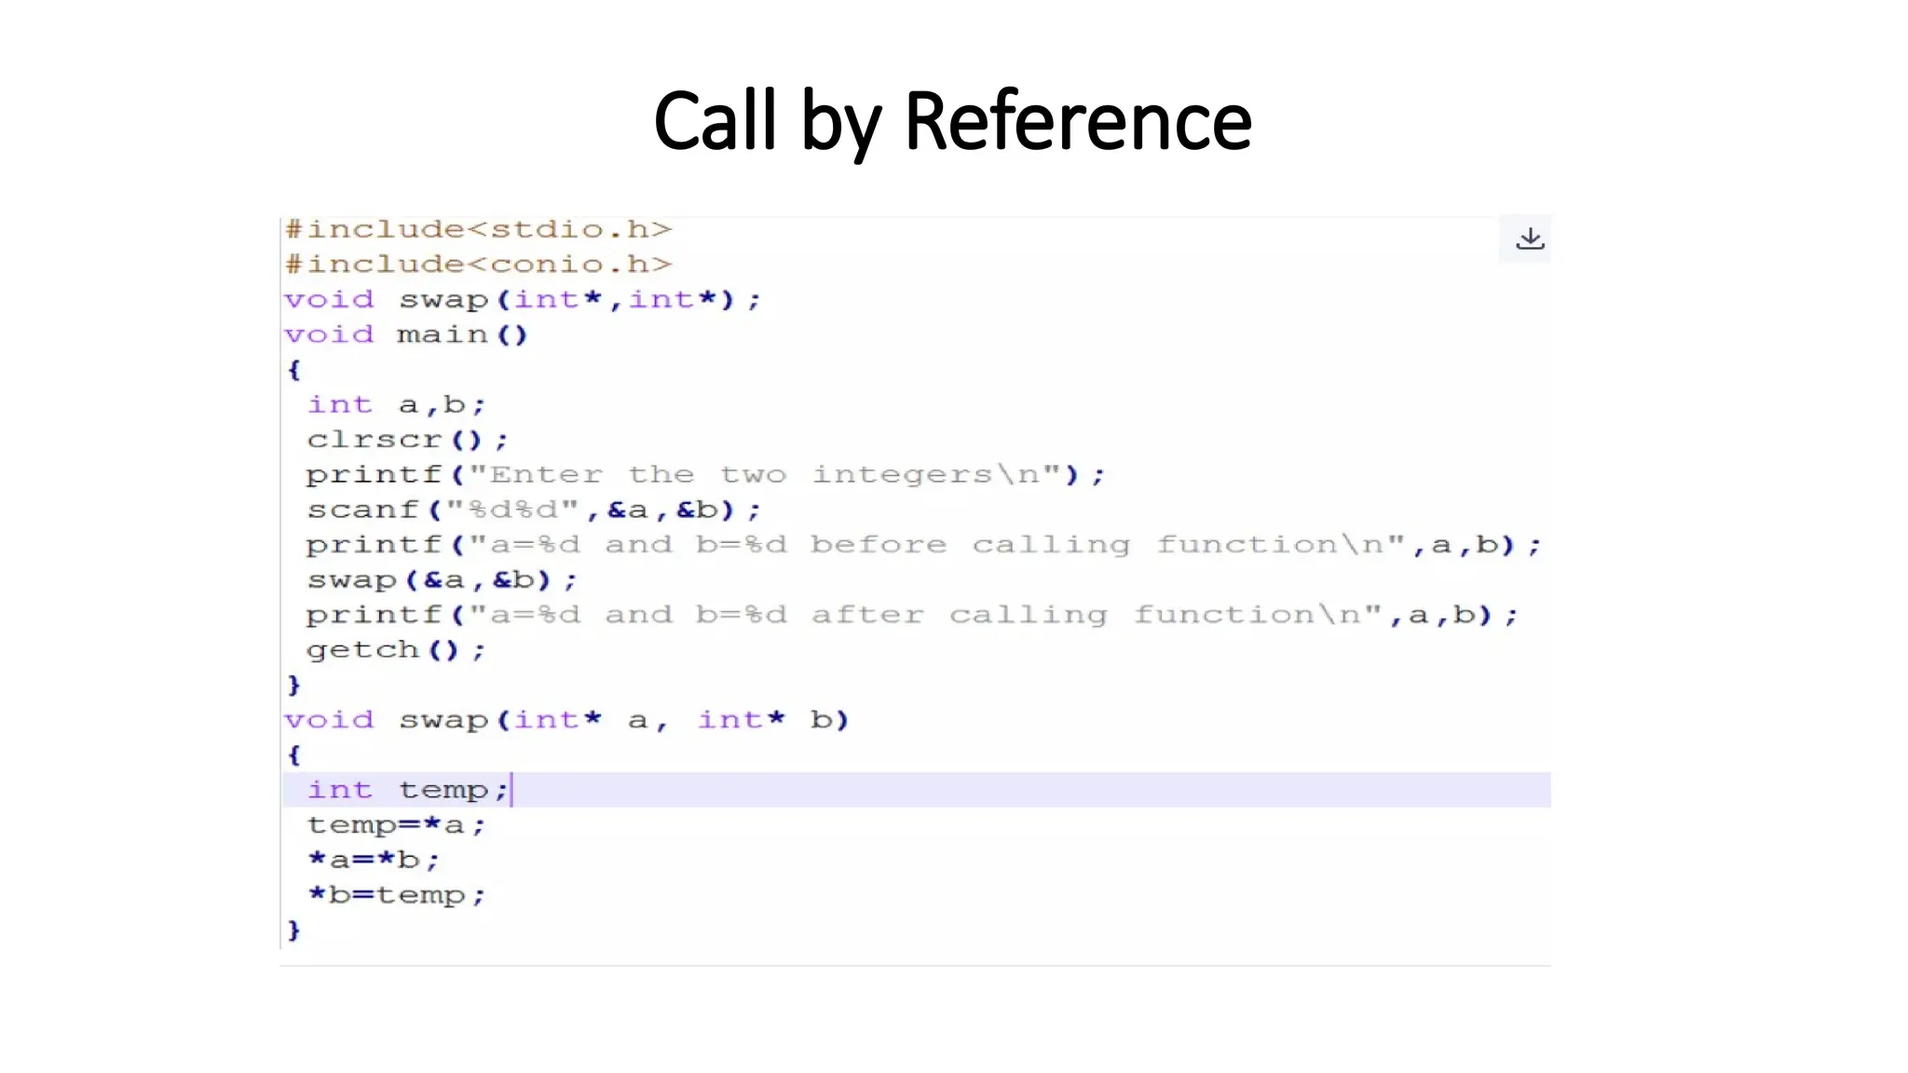
Task: Click the 'Enter the two integers' printf line
Action: (705, 475)
